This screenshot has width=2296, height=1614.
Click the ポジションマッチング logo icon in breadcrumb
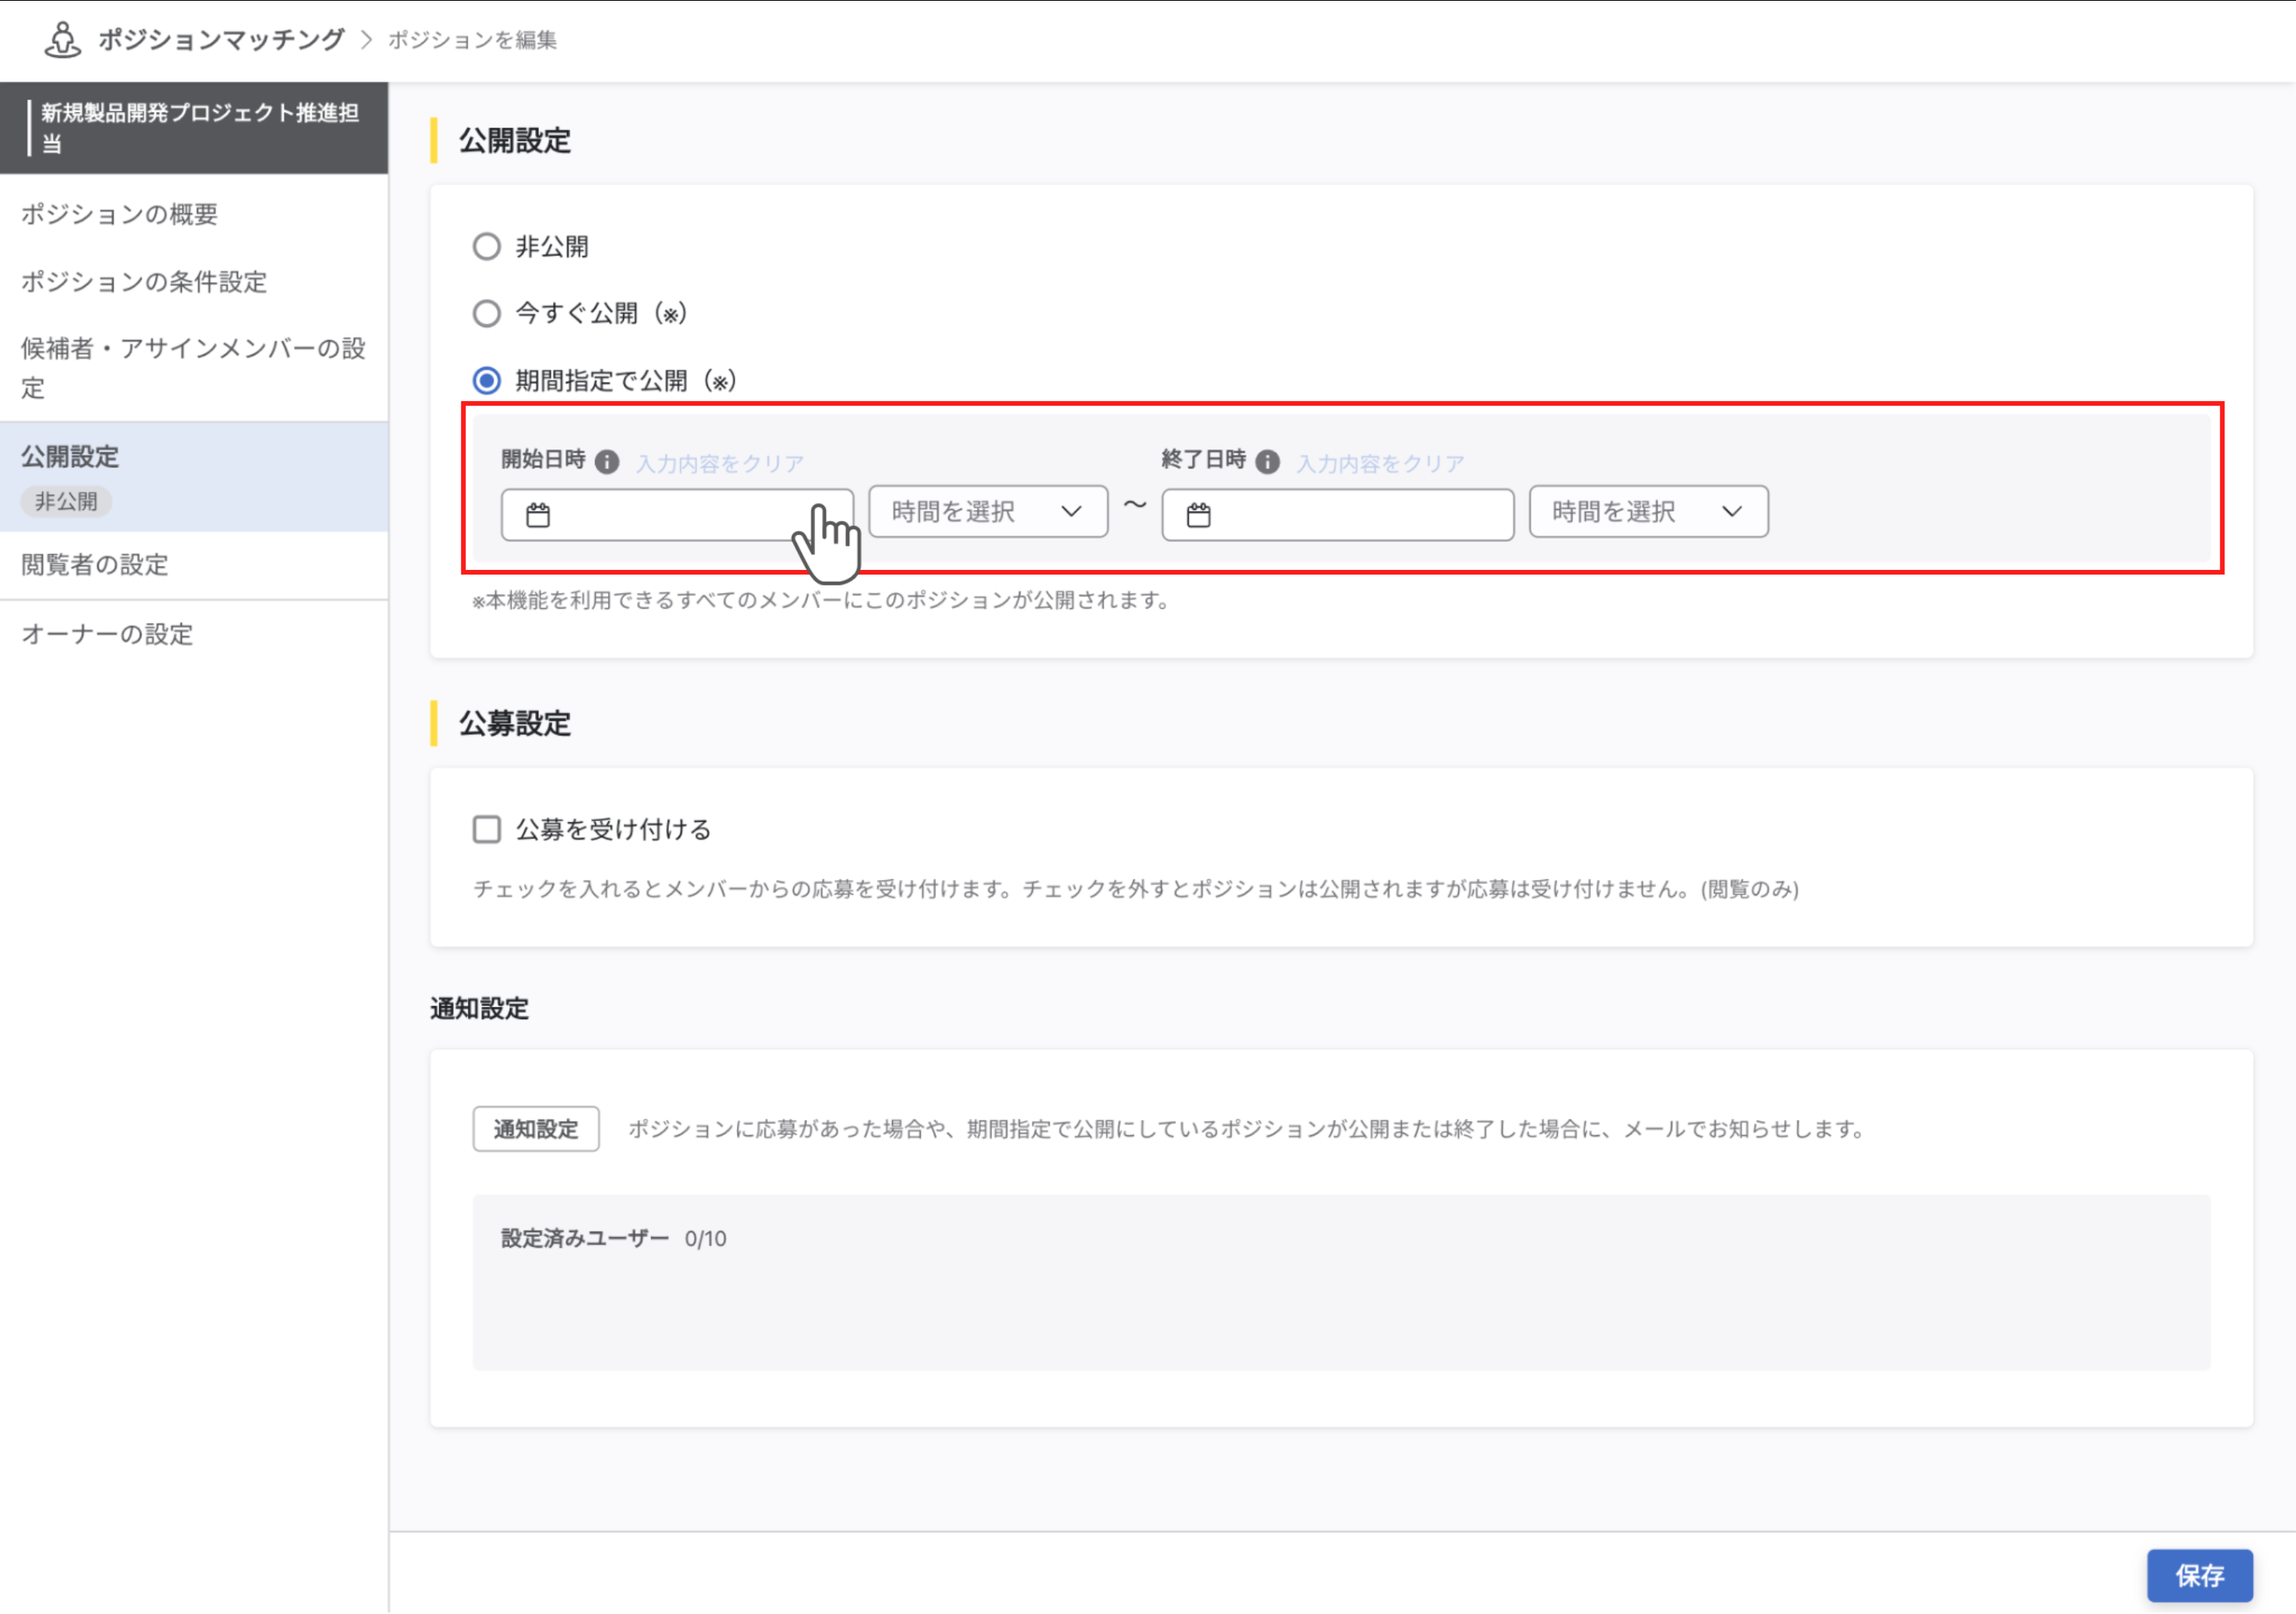pyautogui.click(x=62, y=39)
